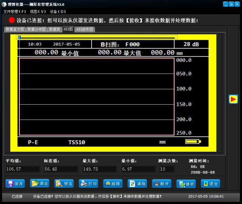Select the 数据表 tab
Screen dimensions: 242x204
55,29
